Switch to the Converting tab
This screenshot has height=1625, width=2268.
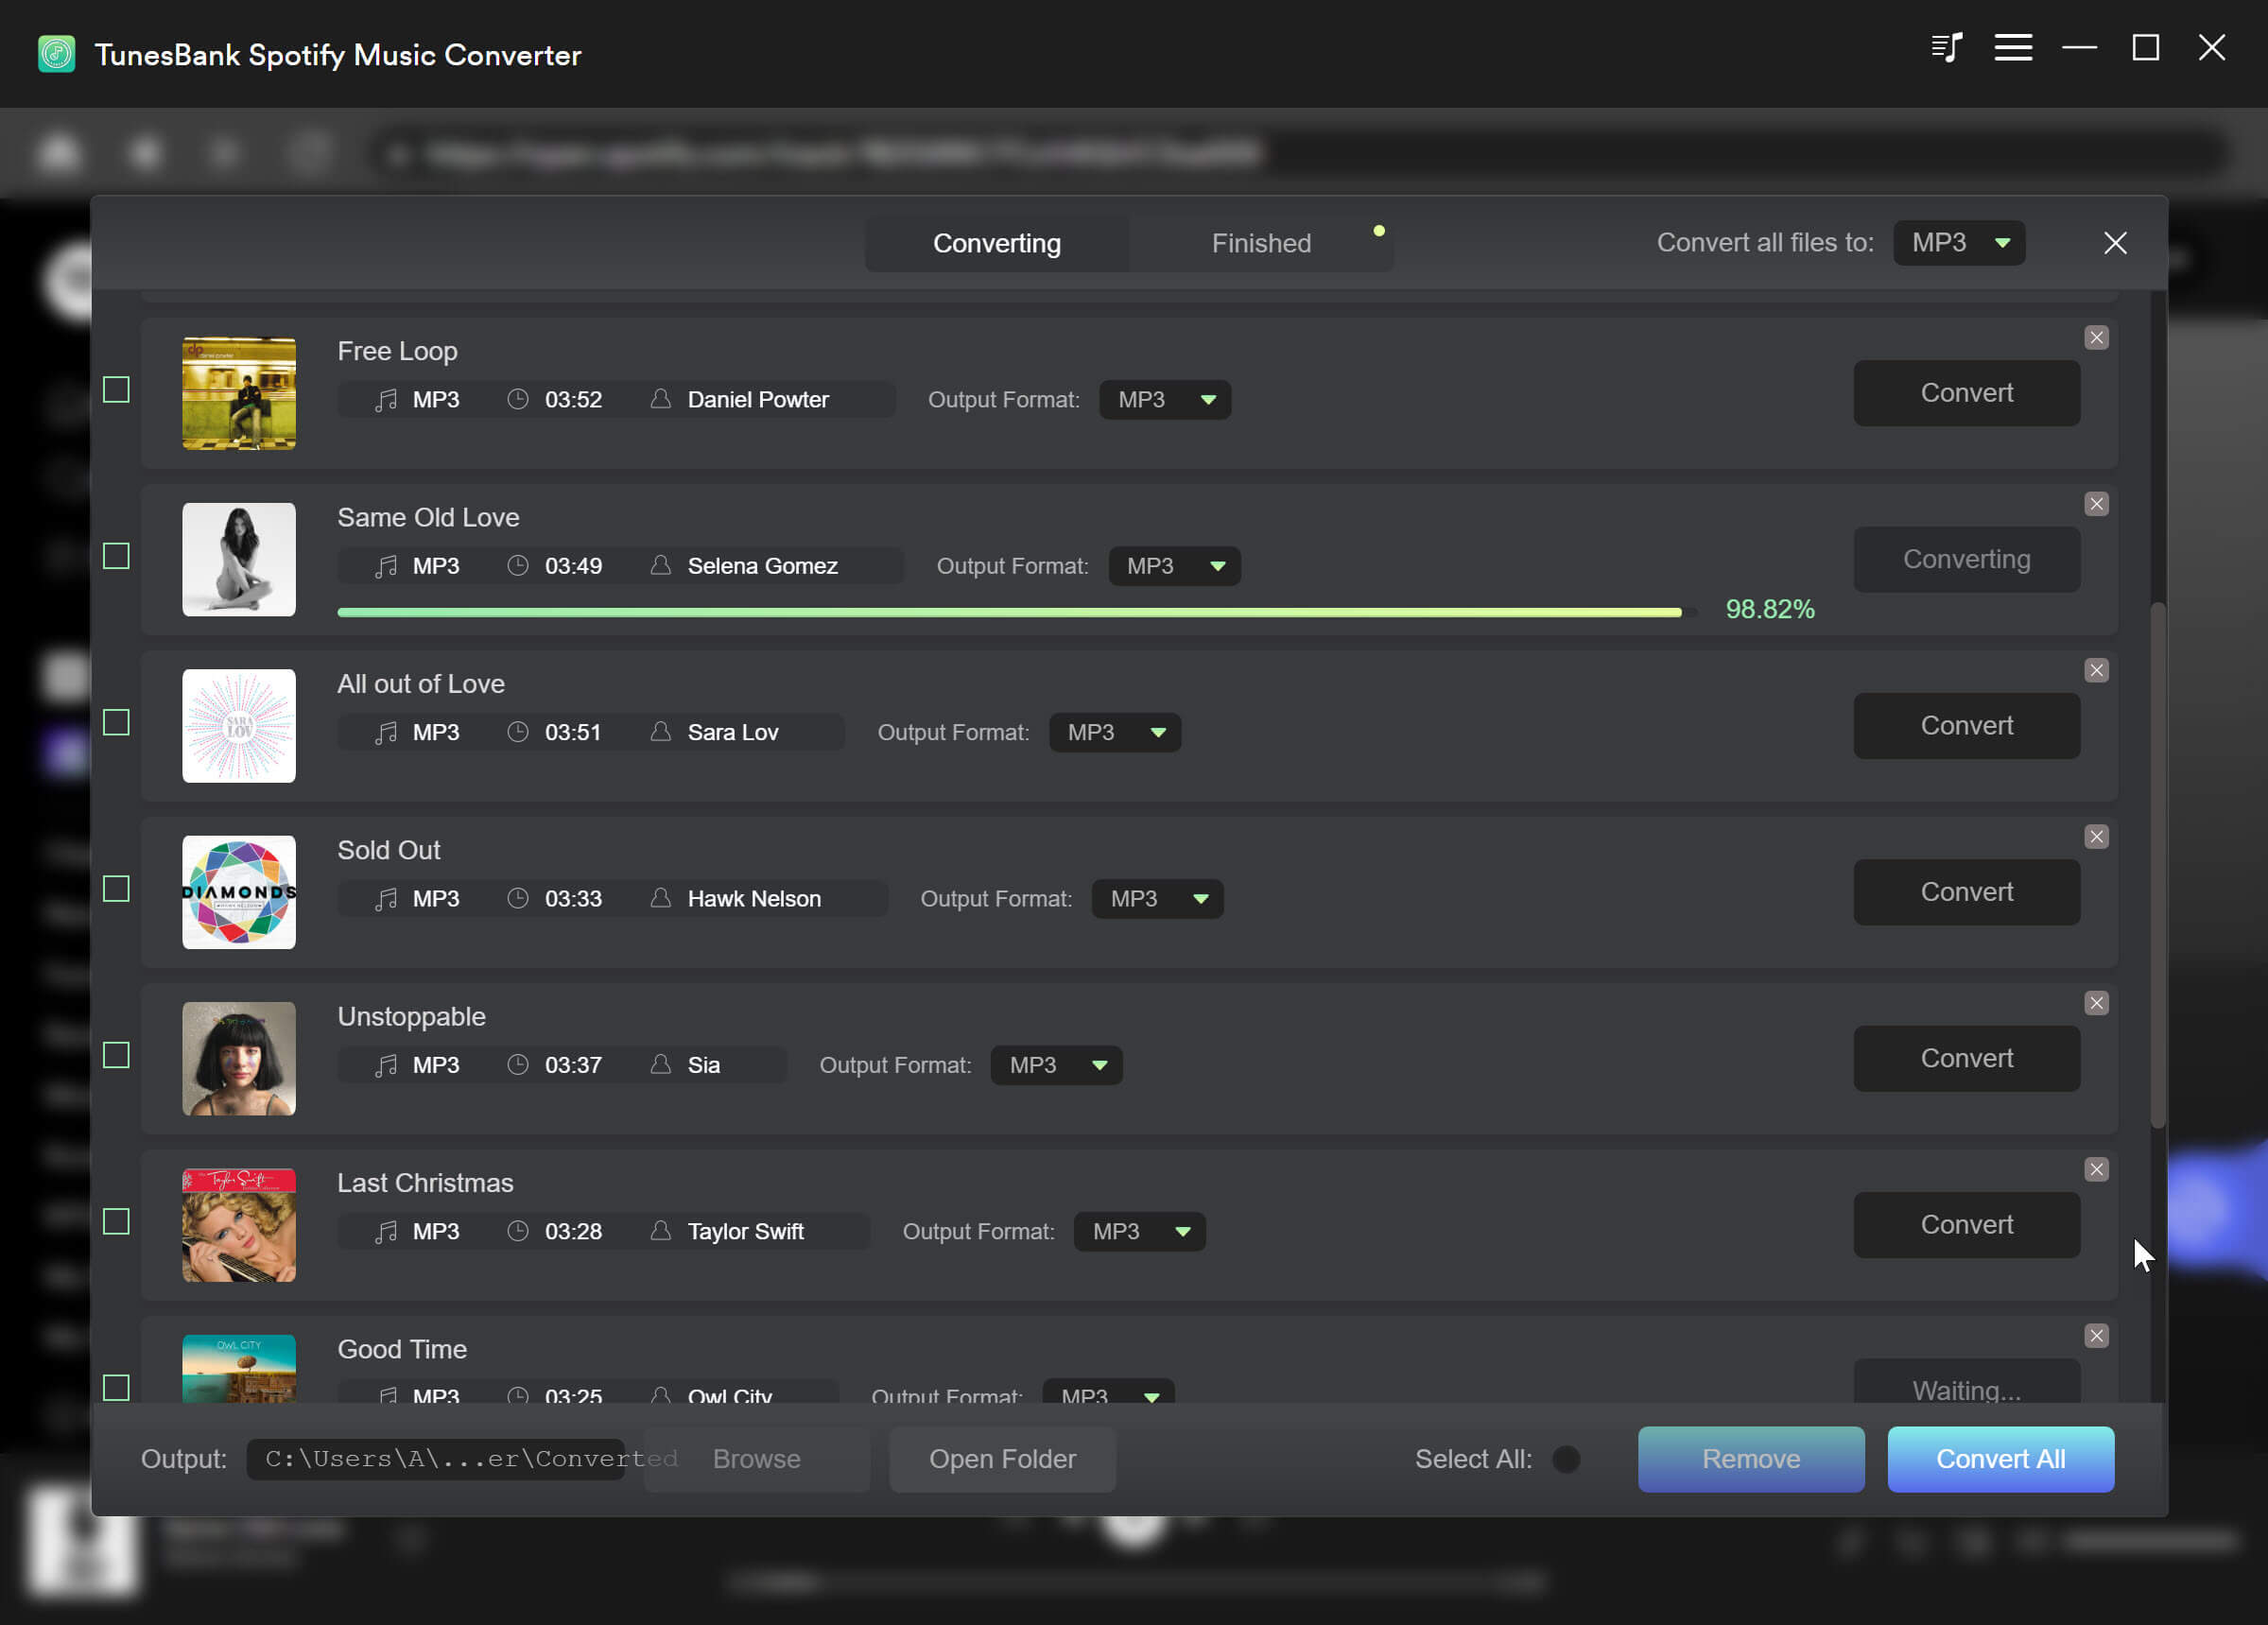tap(995, 243)
